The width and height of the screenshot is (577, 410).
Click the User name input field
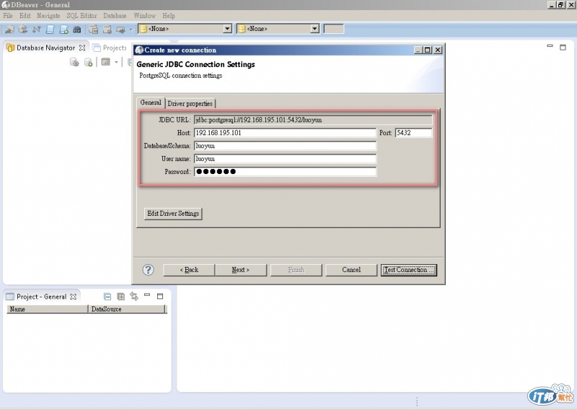[x=285, y=159]
